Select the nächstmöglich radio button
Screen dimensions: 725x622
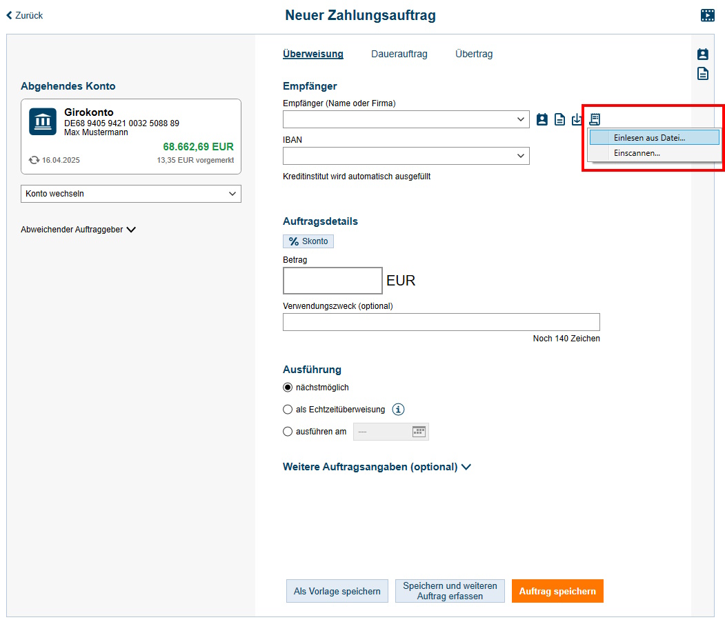[288, 388]
